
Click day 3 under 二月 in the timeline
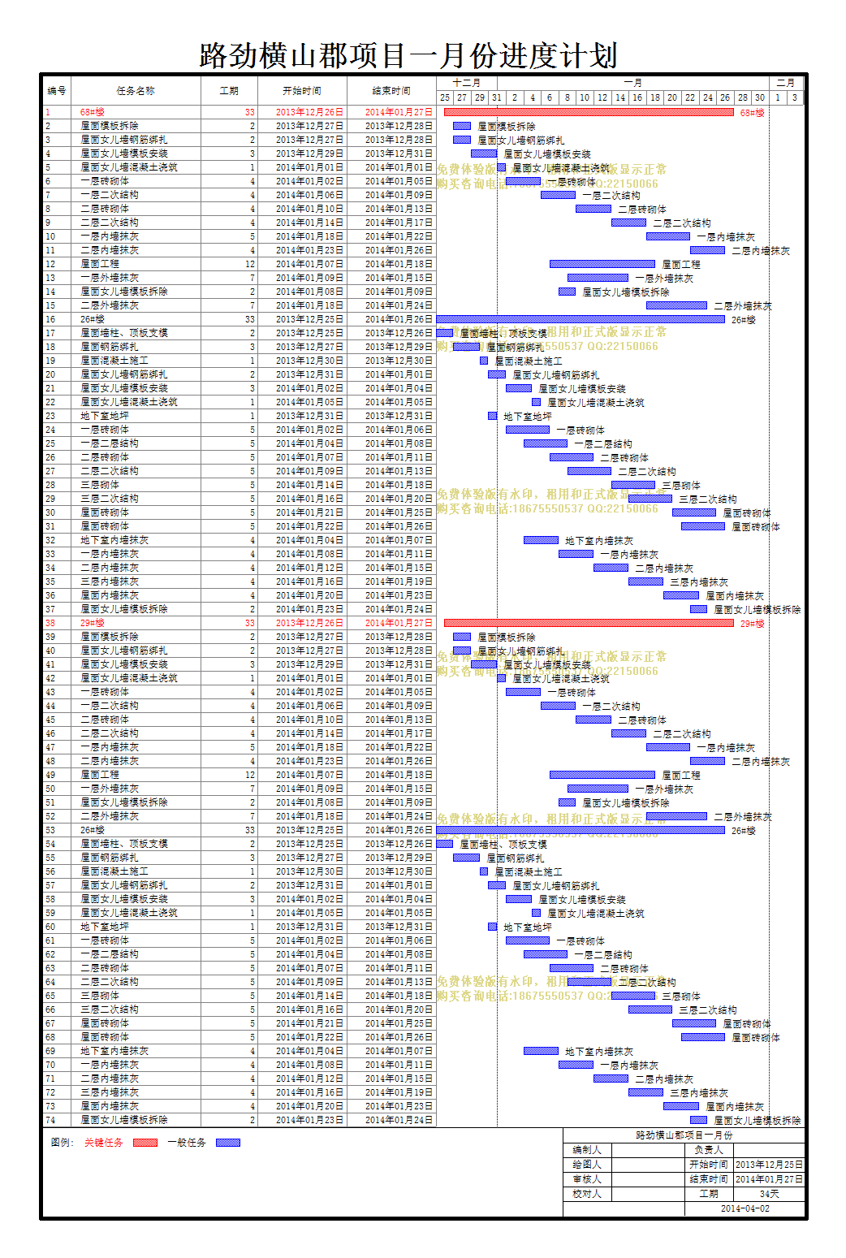coord(795,97)
